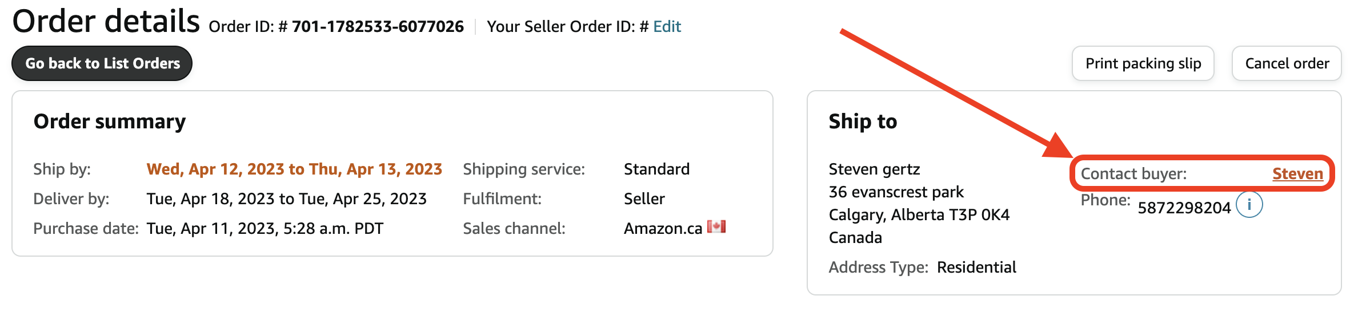Viewport: 1362px width, 316px height.
Task: Click the Canadian flag icon beside Amazon.ca
Action: (716, 226)
